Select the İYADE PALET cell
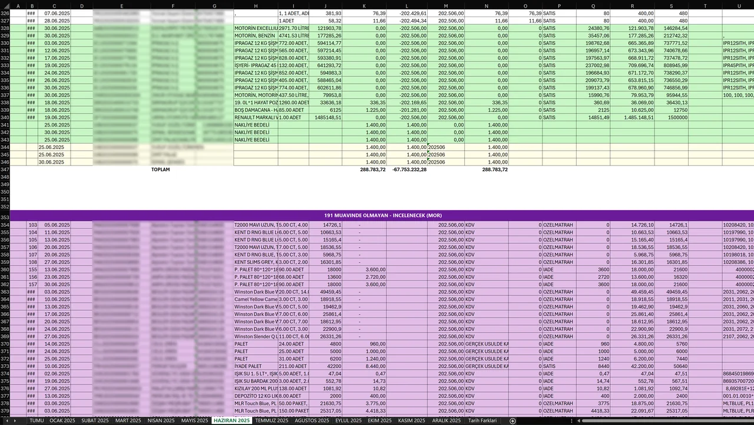754x425 pixels. pyautogui.click(x=256, y=366)
